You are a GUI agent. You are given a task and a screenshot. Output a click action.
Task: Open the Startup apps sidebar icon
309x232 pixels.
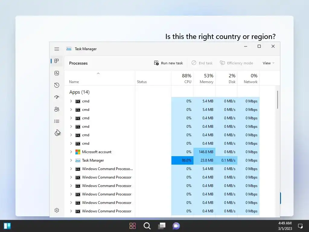click(57, 97)
